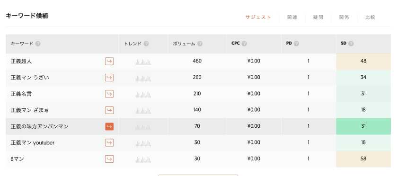Switch to the 比較 tab
Viewport: 397px width, 176px height.
(370, 17)
